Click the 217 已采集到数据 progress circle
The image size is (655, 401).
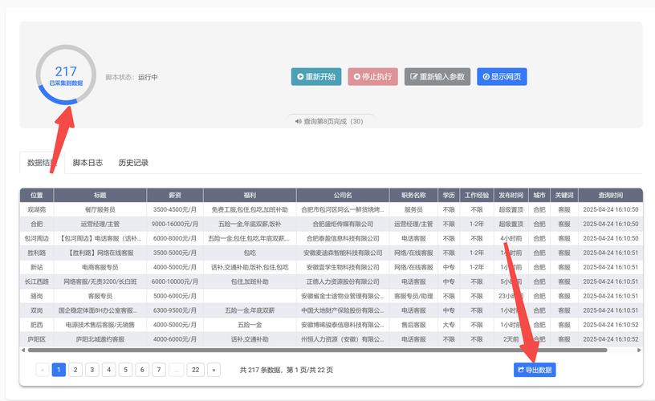(66, 76)
